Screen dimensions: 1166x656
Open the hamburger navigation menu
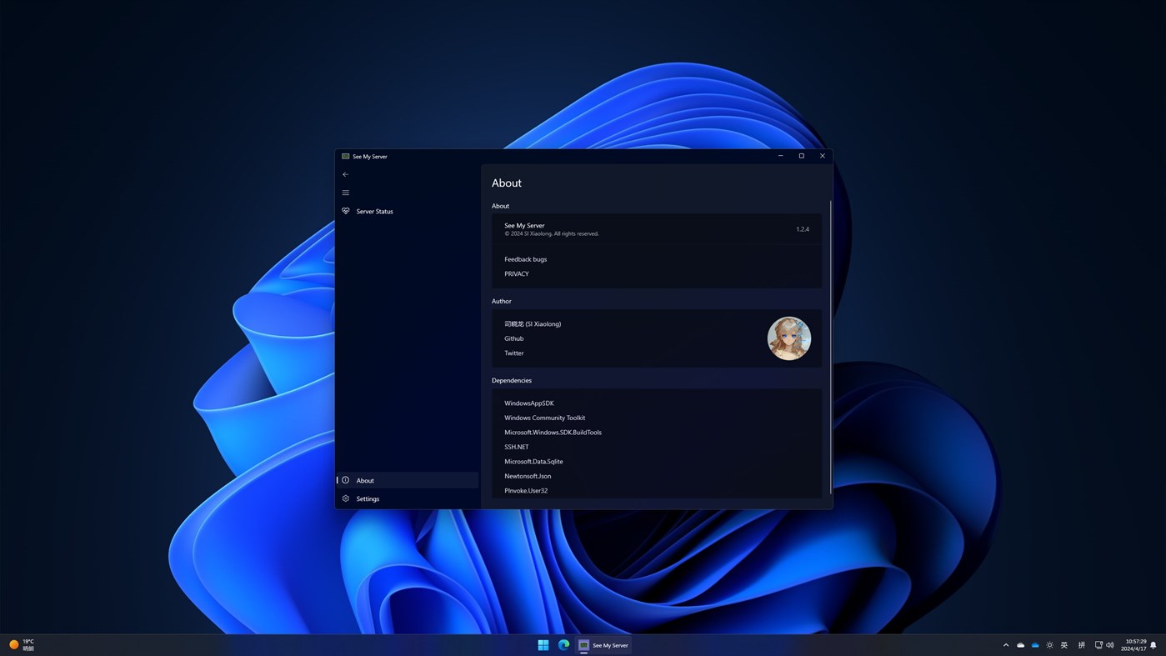click(345, 193)
